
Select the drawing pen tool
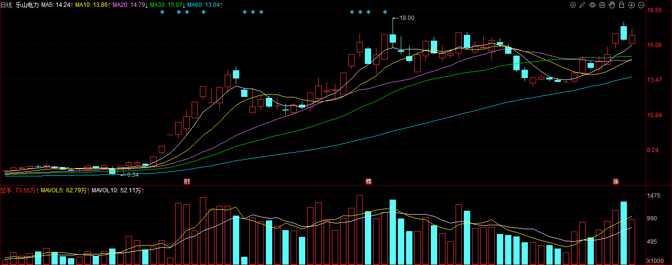pos(582,5)
